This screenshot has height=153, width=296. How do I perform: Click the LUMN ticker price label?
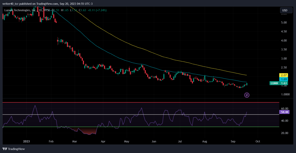click(274, 83)
